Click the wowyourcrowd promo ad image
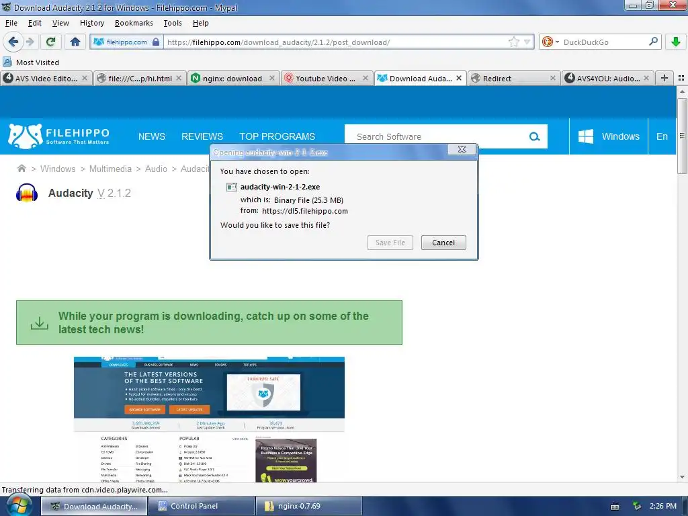 click(286, 461)
